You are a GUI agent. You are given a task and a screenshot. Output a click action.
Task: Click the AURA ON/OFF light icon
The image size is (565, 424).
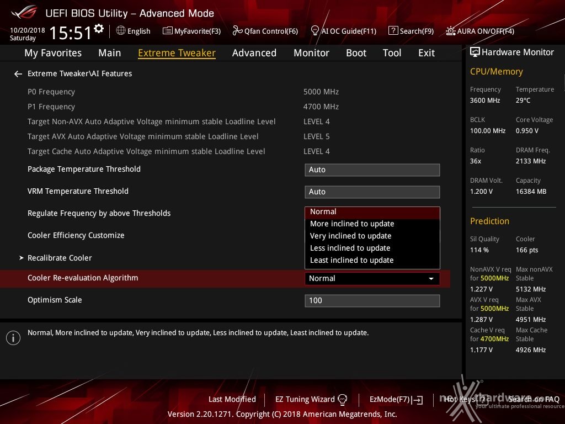pos(450,31)
